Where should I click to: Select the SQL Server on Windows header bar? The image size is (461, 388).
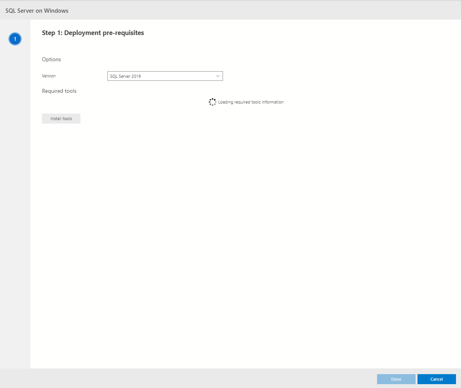pos(36,10)
